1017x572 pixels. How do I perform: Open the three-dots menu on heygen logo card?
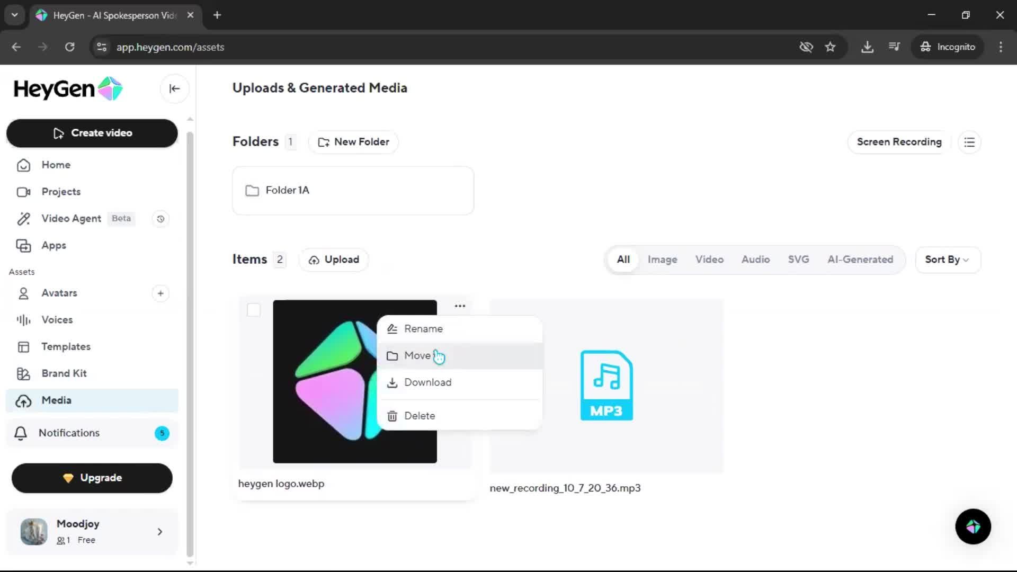point(460,306)
